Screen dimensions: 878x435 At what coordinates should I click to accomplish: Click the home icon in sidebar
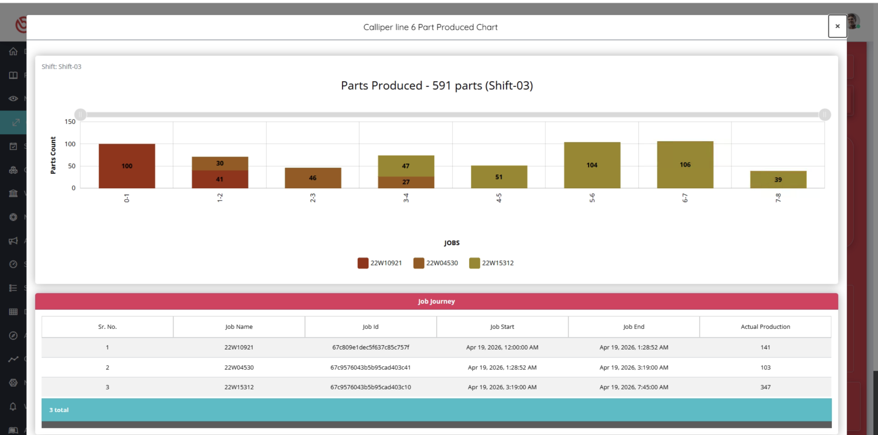pyautogui.click(x=13, y=51)
